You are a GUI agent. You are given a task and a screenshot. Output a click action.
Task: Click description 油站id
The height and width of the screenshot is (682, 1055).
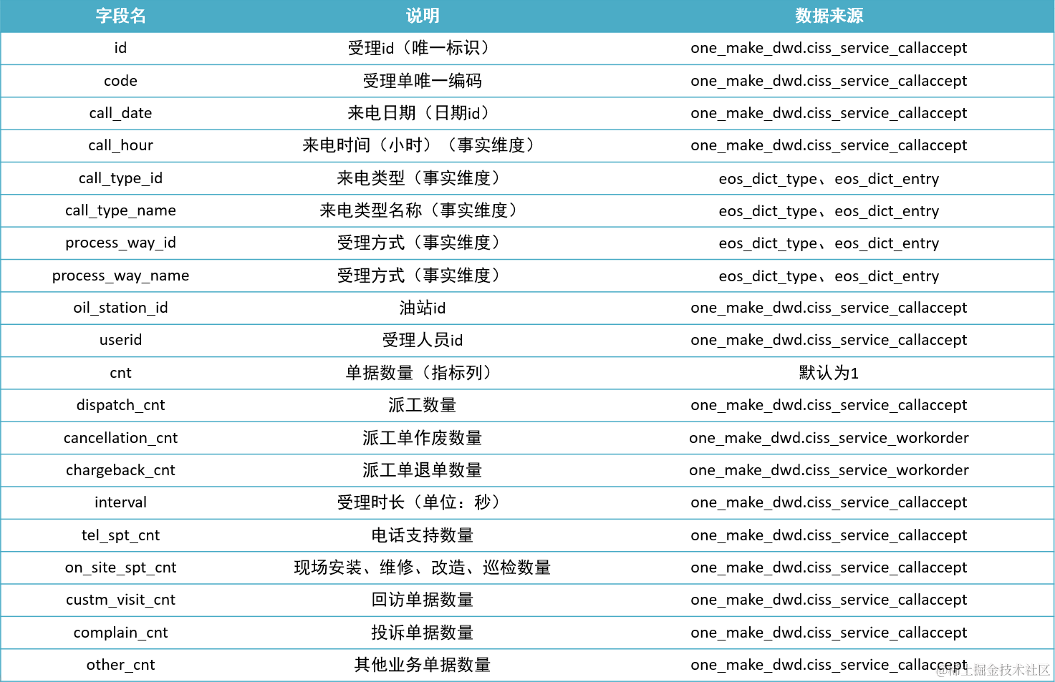422,308
